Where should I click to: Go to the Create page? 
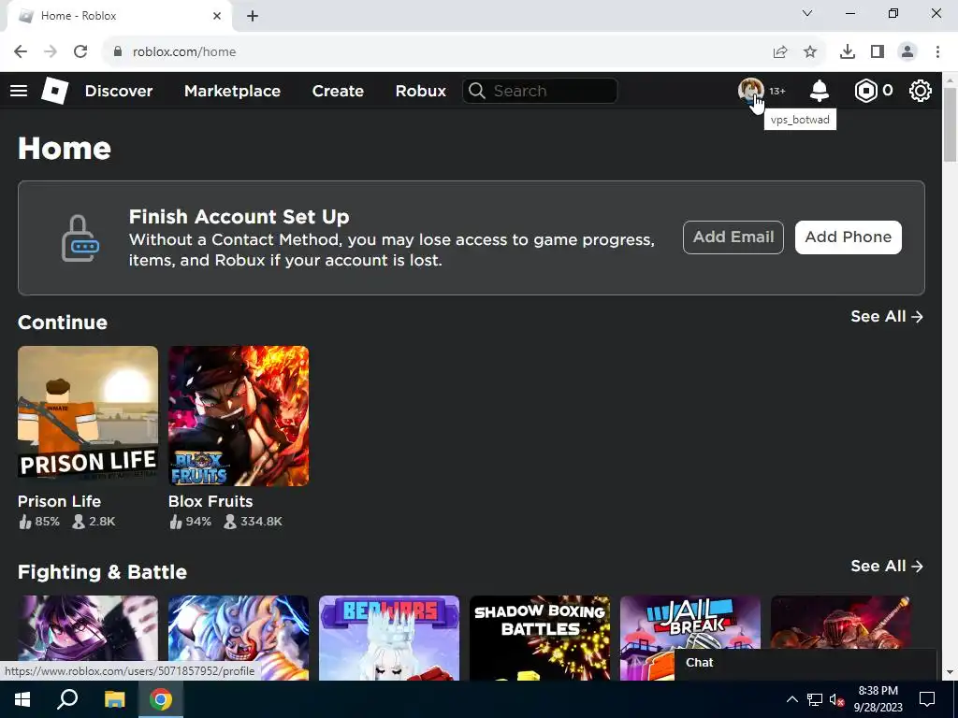(338, 91)
